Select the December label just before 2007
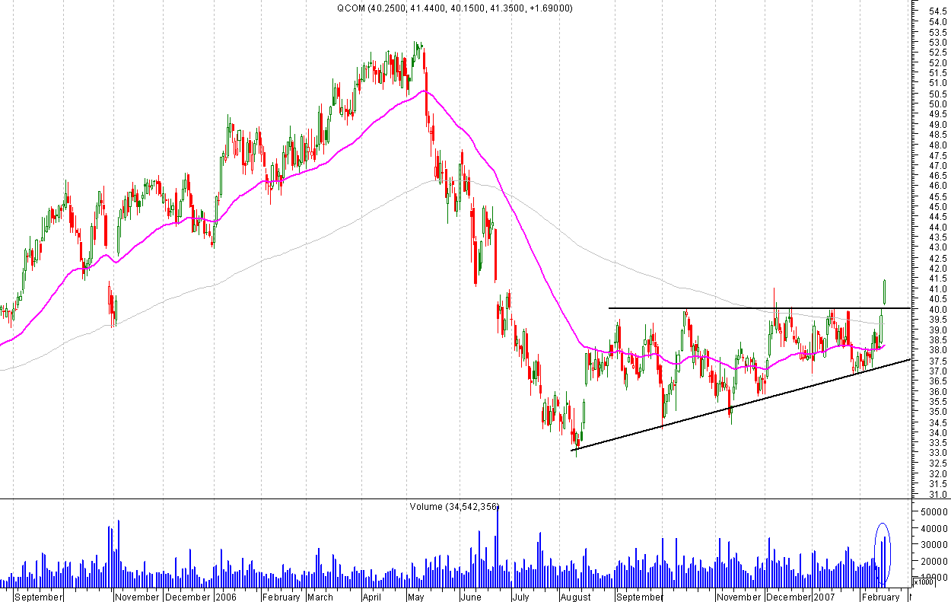The width and height of the screenshot is (951, 602). click(x=788, y=597)
